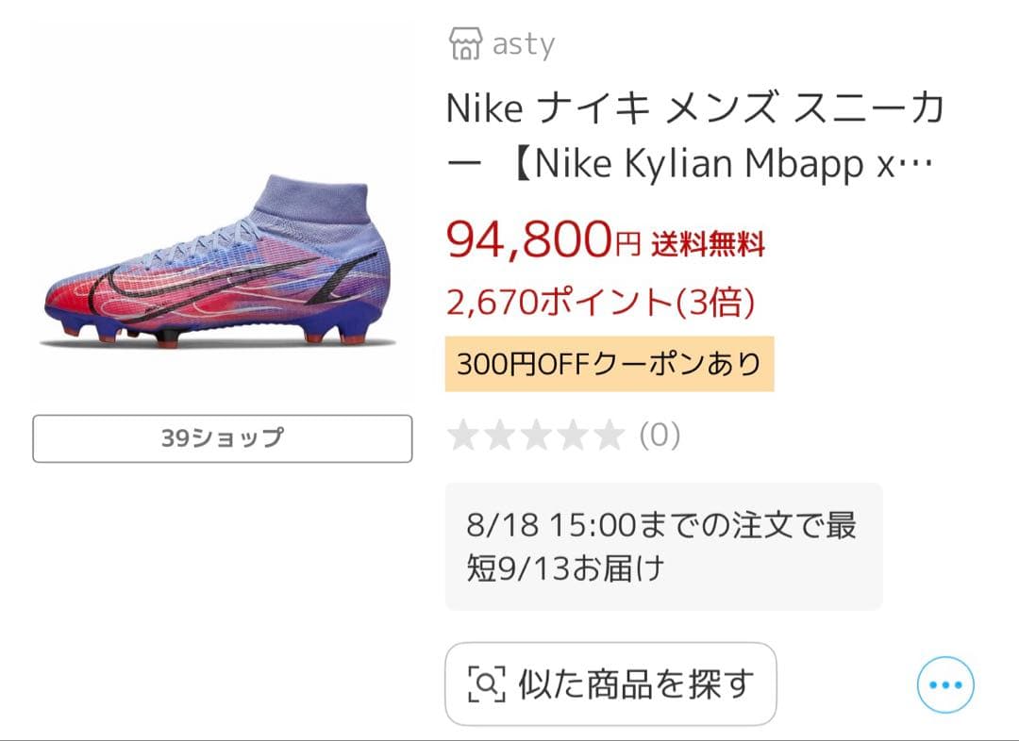Screen dimensions: 1019x741
Task: Click the 39ショップ badge
Action: 221,438
